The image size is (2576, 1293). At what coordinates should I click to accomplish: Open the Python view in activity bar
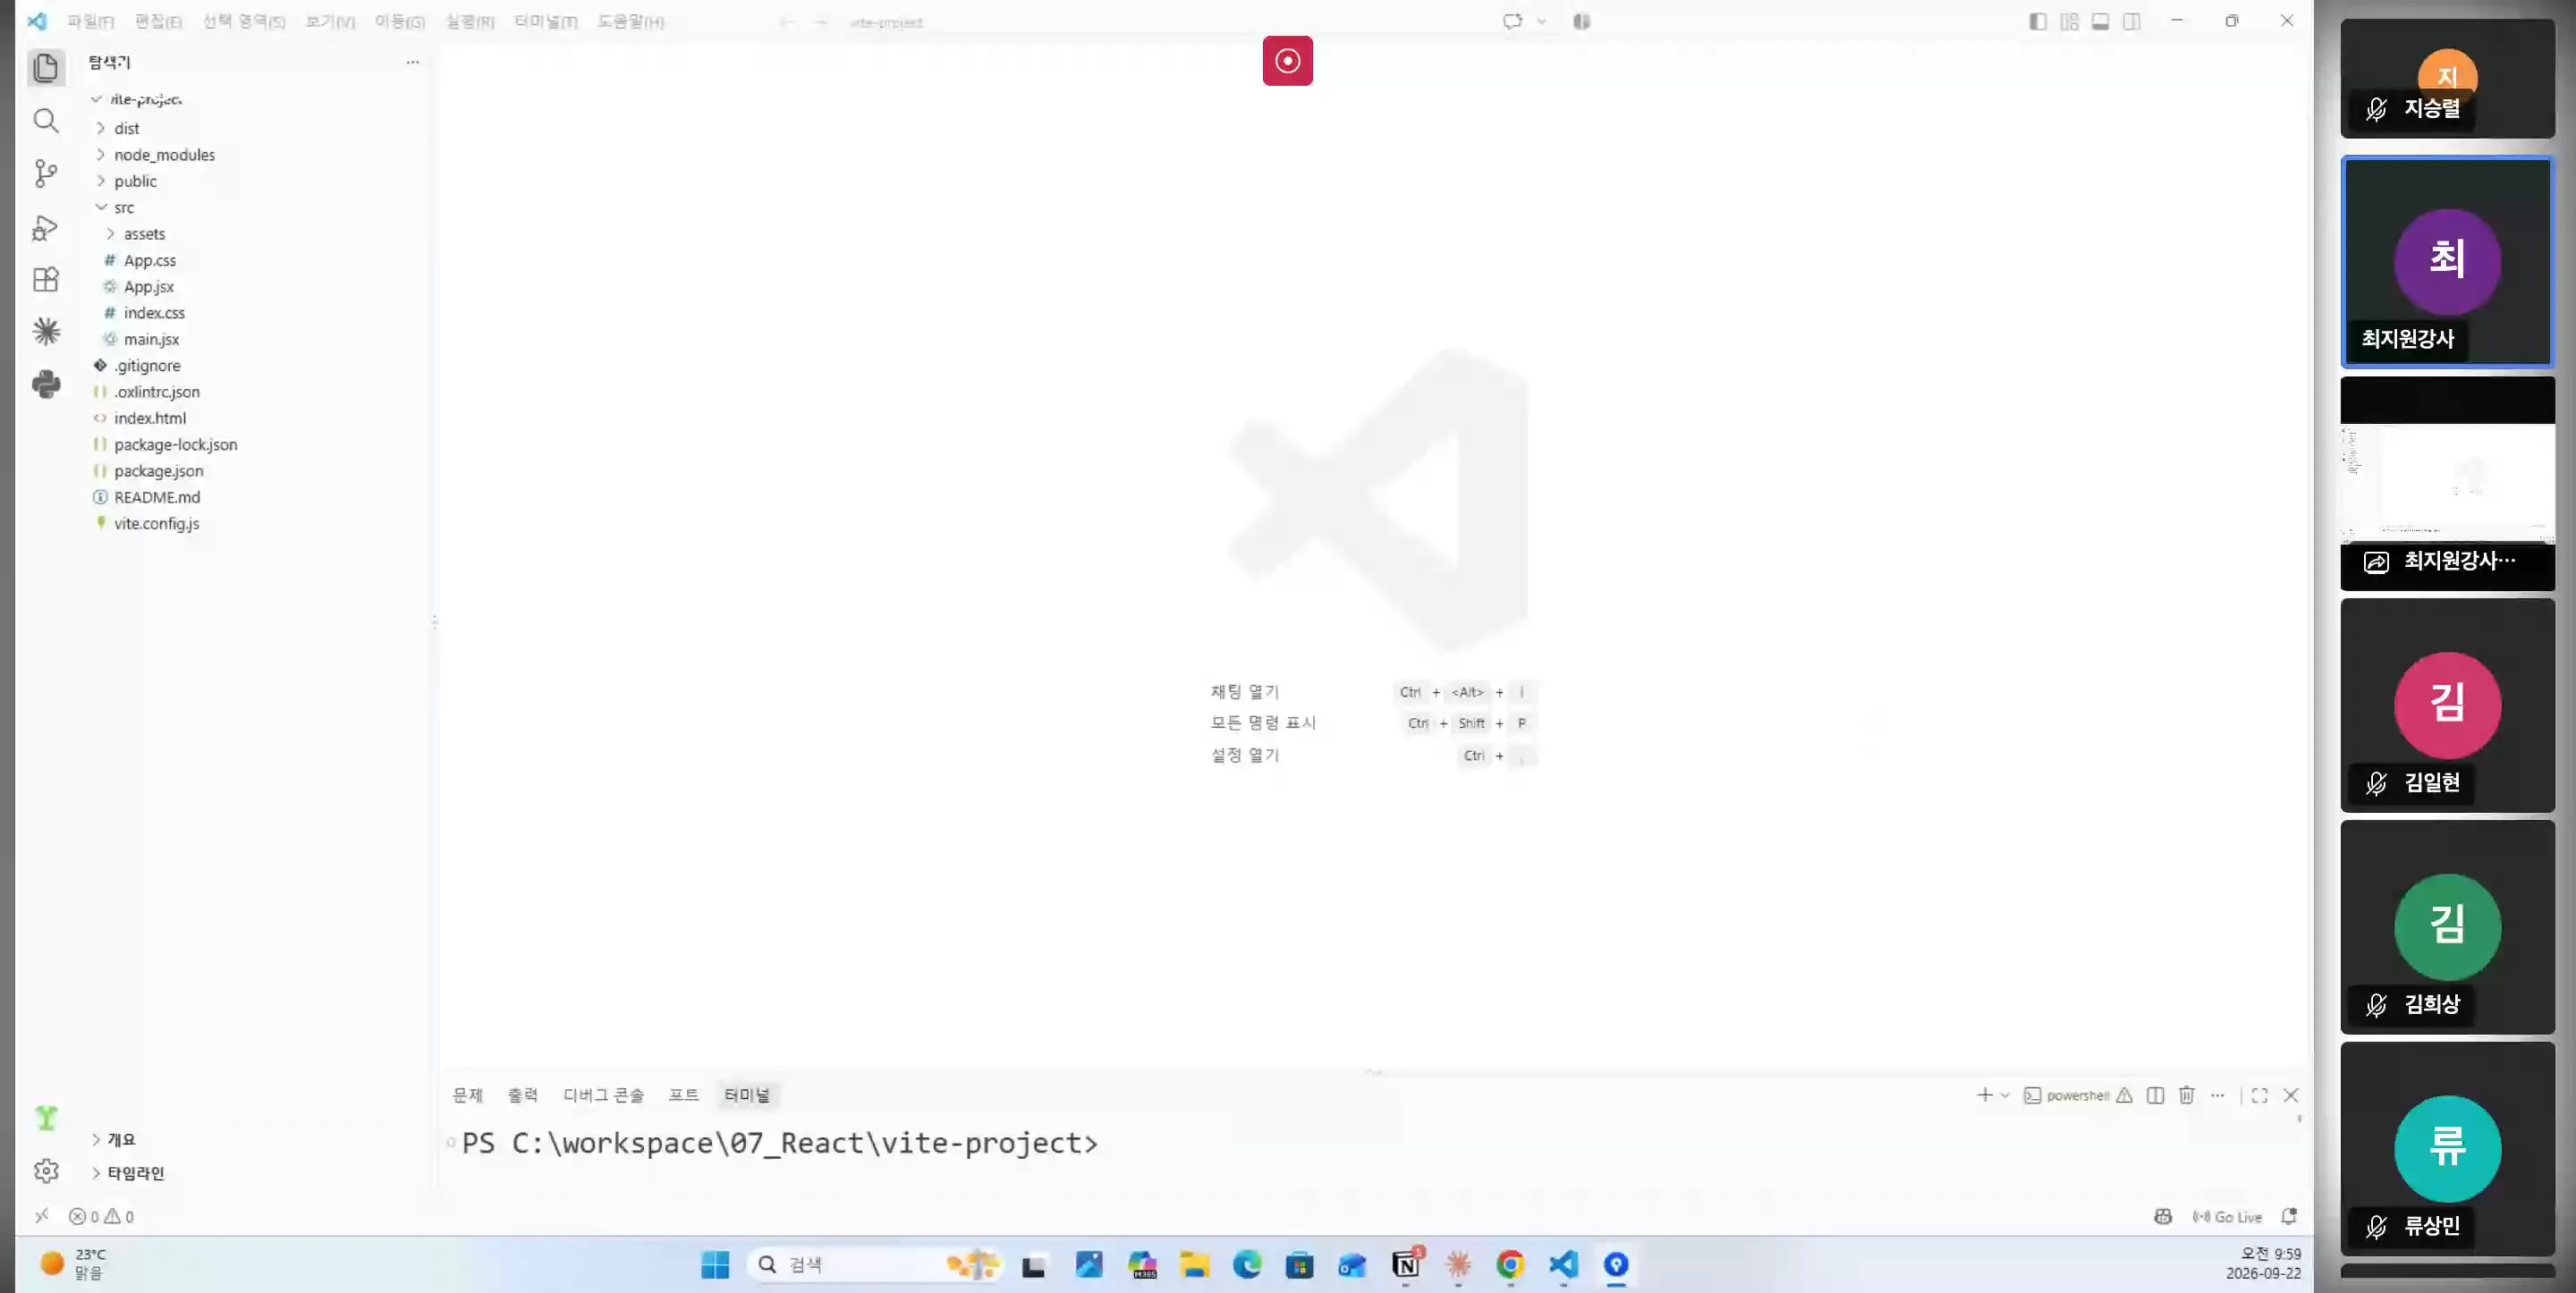(x=46, y=384)
